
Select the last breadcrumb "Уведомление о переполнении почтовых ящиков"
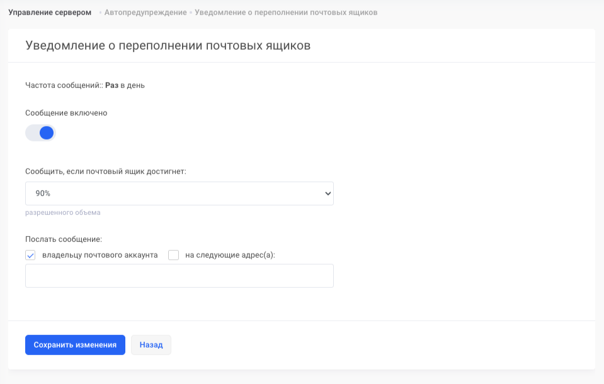(286, 13)
